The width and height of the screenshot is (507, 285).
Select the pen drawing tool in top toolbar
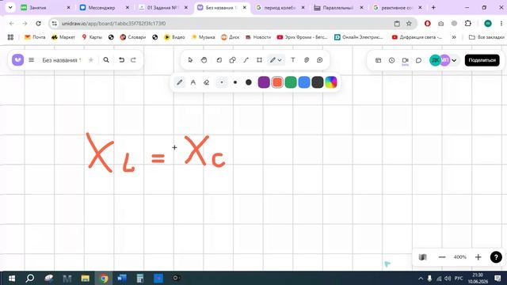[x=273, y=60]
